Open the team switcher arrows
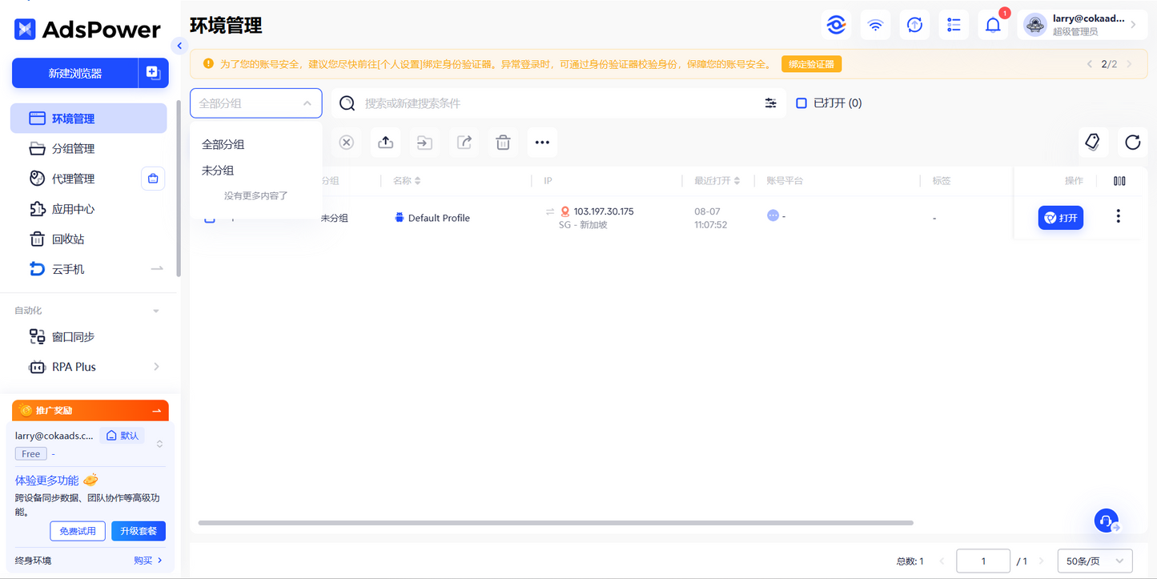The width and height of the screenshot is (1157, 579). (159, 444)
